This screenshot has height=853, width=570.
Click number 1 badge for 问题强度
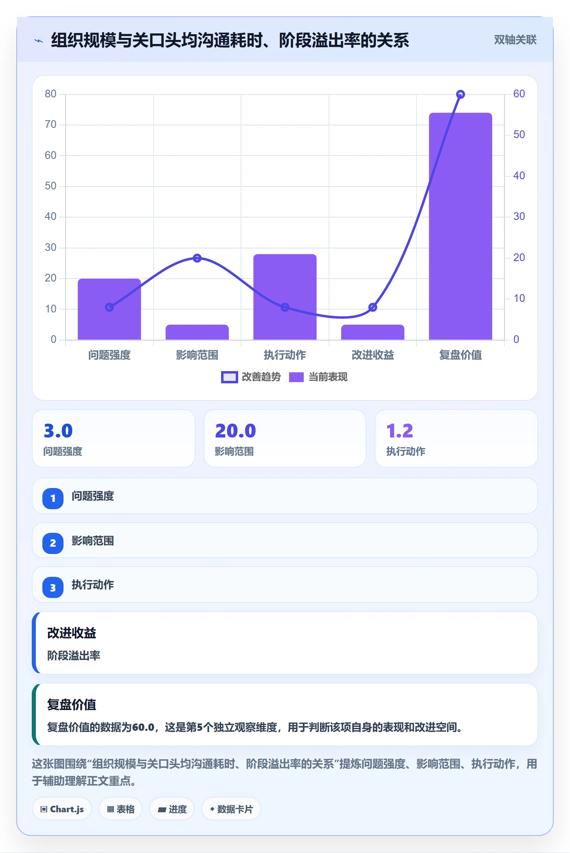[53, 498]
